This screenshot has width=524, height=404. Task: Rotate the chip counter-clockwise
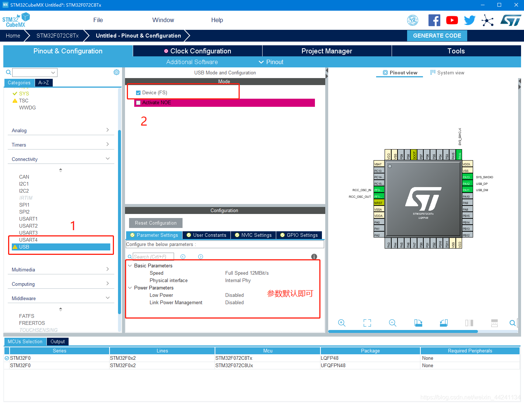pyautogui.click(x=444, y=323)
